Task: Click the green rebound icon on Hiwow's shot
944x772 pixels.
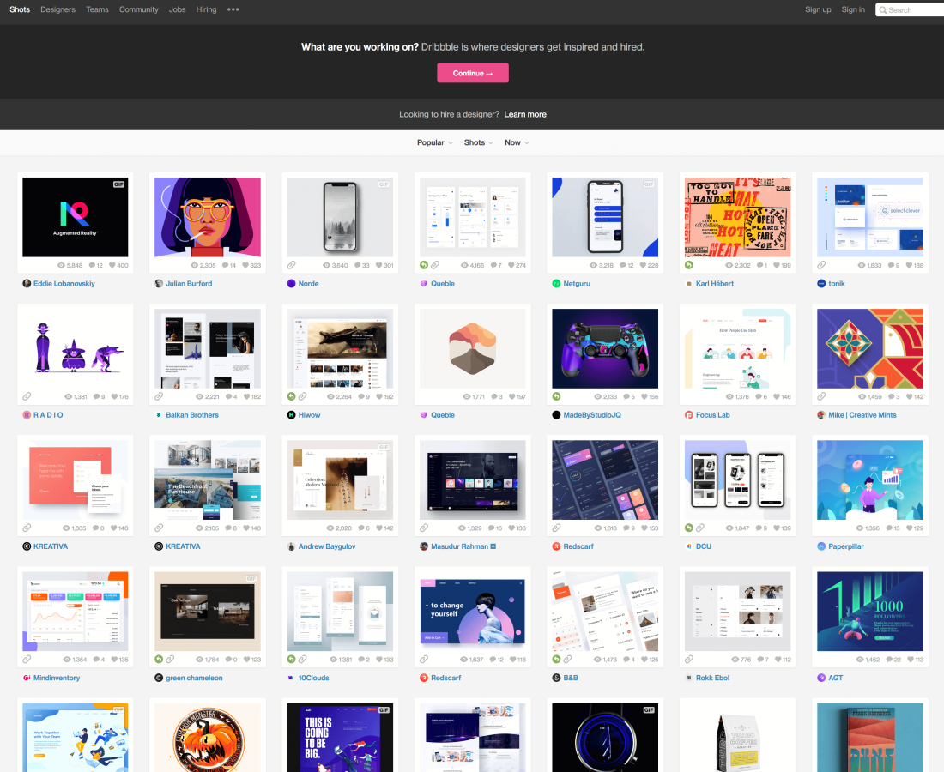Action: [x=292, y=396]
